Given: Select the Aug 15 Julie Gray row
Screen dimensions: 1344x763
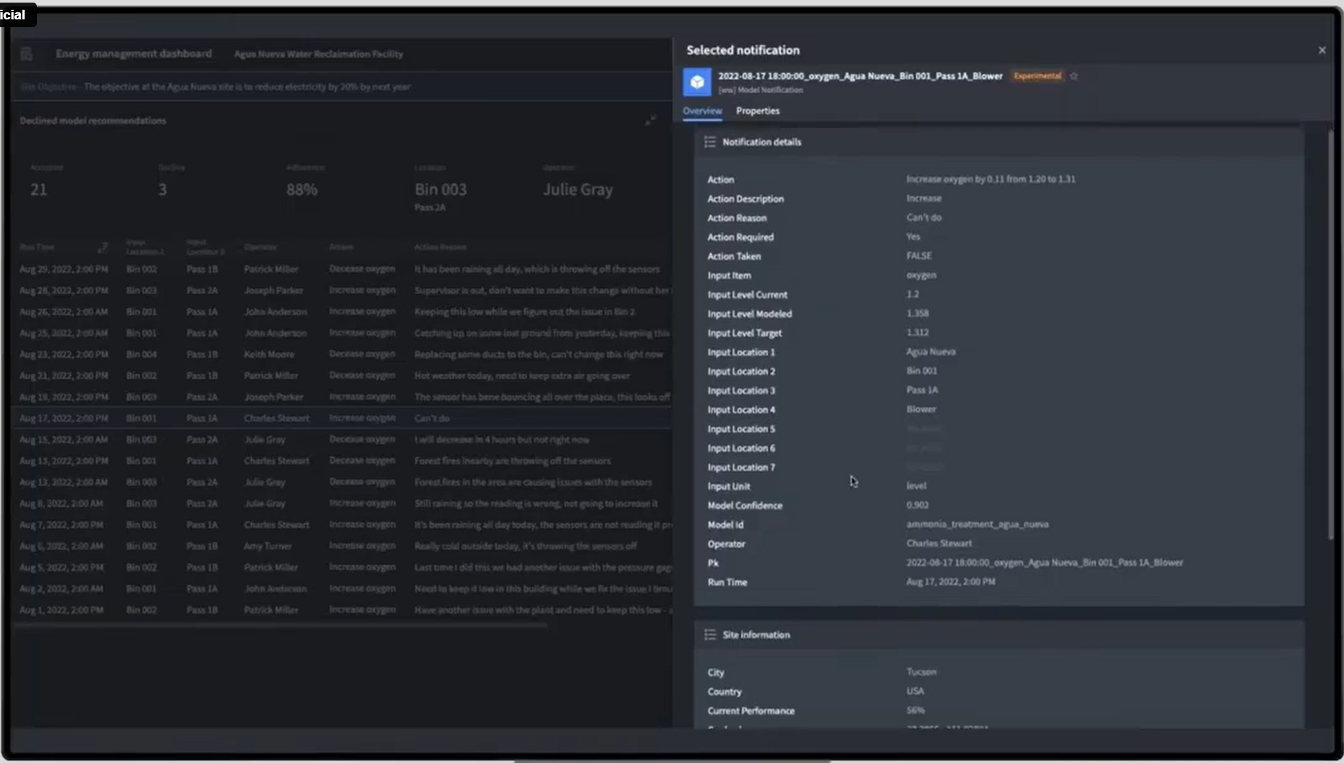Looking at the screenshot, I should (x=343, y=440).
